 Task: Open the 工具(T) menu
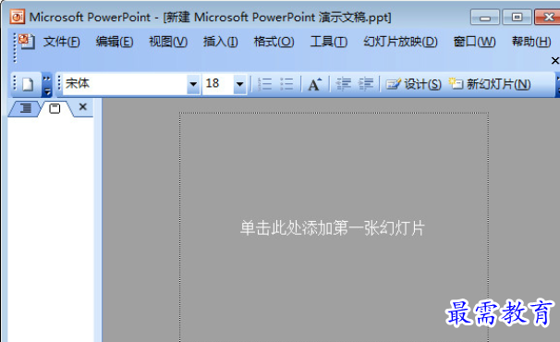click(x=329, y=42)
